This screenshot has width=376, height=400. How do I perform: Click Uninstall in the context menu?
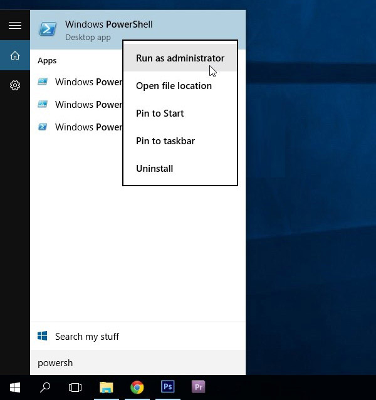click(154, 169)
